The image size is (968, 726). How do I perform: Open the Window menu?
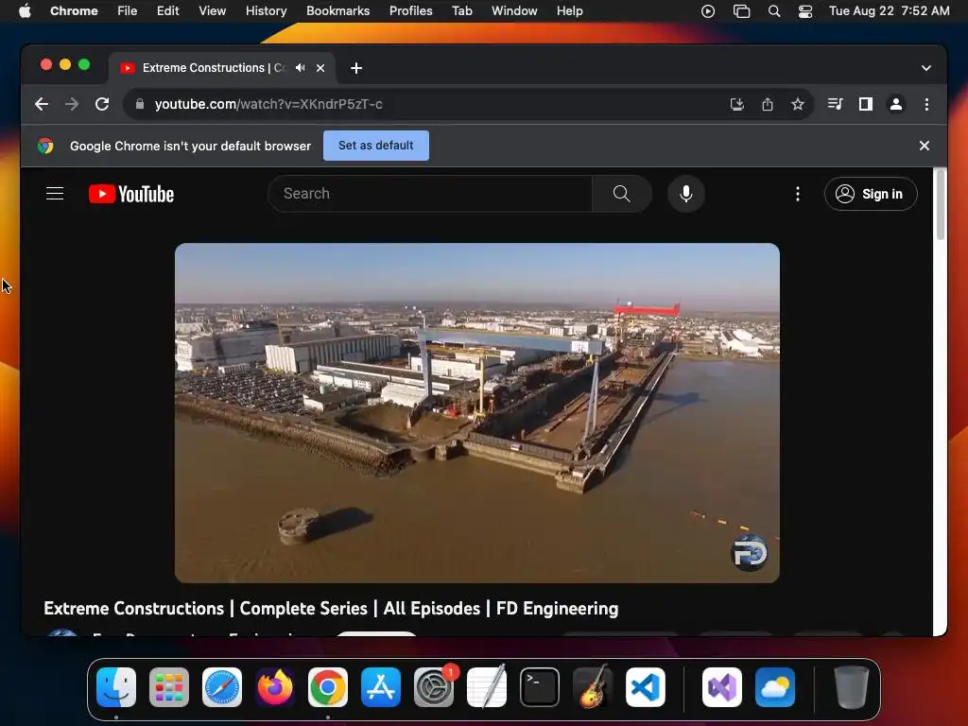click(x=514, y=11)
